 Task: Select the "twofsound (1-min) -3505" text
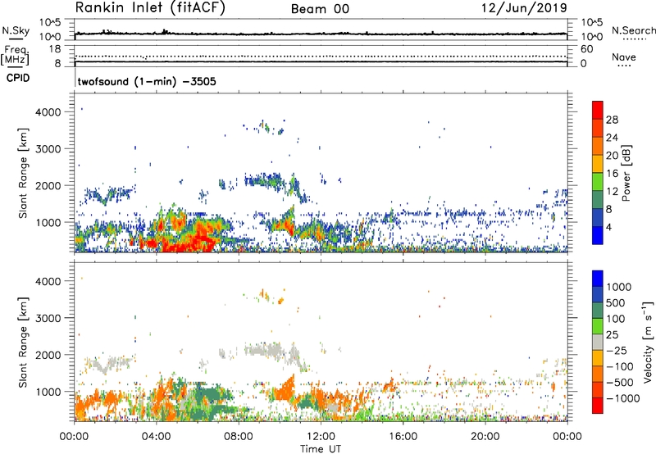pyautogui.click(x=147, y=81)
